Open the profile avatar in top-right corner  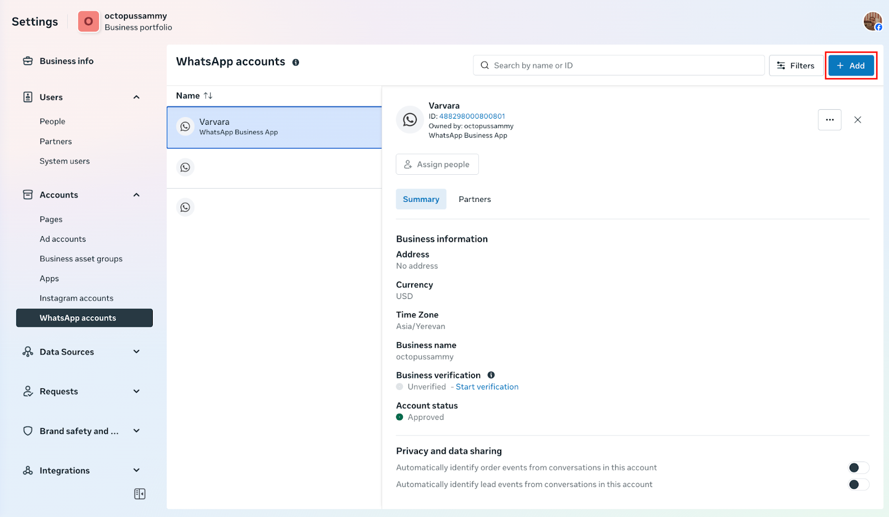click(872, 22)
